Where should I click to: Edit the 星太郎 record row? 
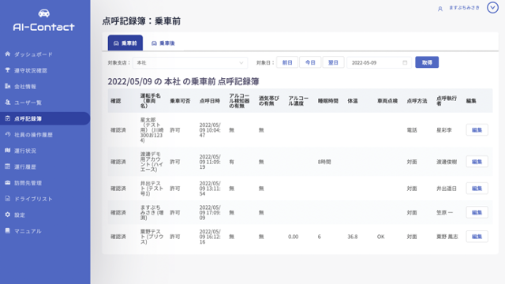(477, 129)
